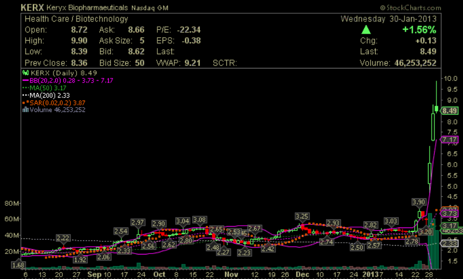The height and width of the screenshot is (279, 463).
Task: Click the 2.54 peak annotation in mid September
Action: pyautogui.click(x=121, y=231)
